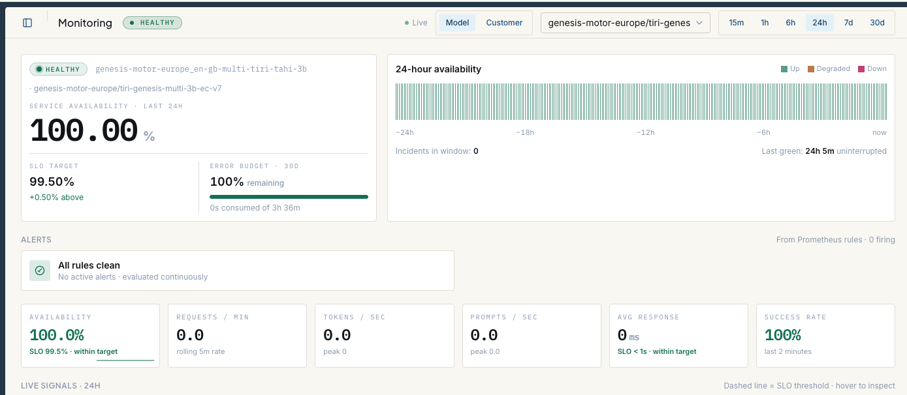The image size is (907, 395).
Task: Click the Last green 24h 5m uninterrupted text
Action: coord(824,151)
